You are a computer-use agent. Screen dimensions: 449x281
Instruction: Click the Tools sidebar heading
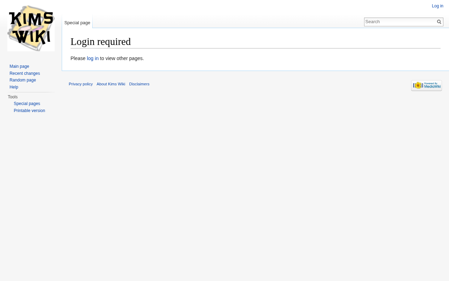[13, 97]
